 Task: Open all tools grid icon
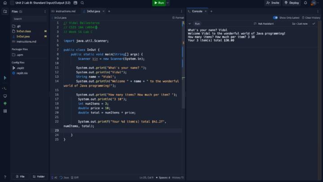(5, 111)
